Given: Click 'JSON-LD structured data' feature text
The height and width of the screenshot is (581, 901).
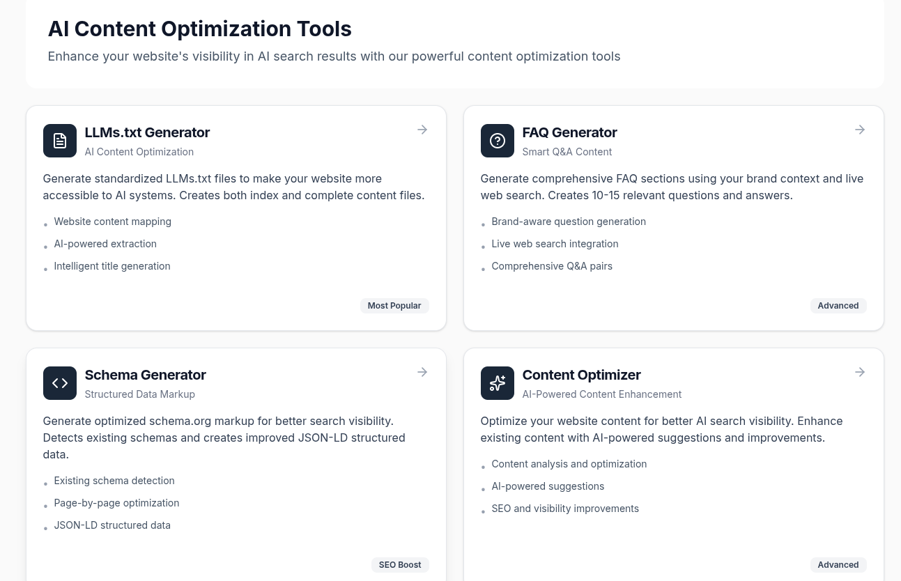Looking at the screenshot, I should pyautogui.click(x=112, y=525).
